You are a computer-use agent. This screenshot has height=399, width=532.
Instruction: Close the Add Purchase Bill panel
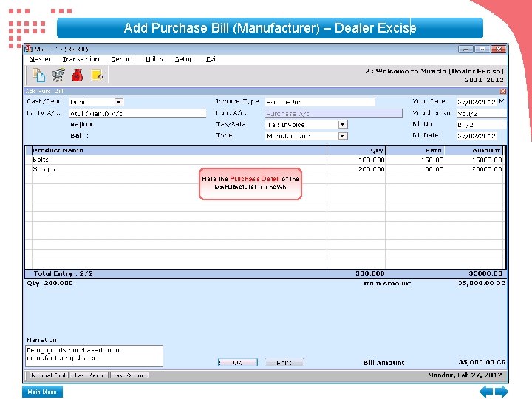tap(503, 92)
